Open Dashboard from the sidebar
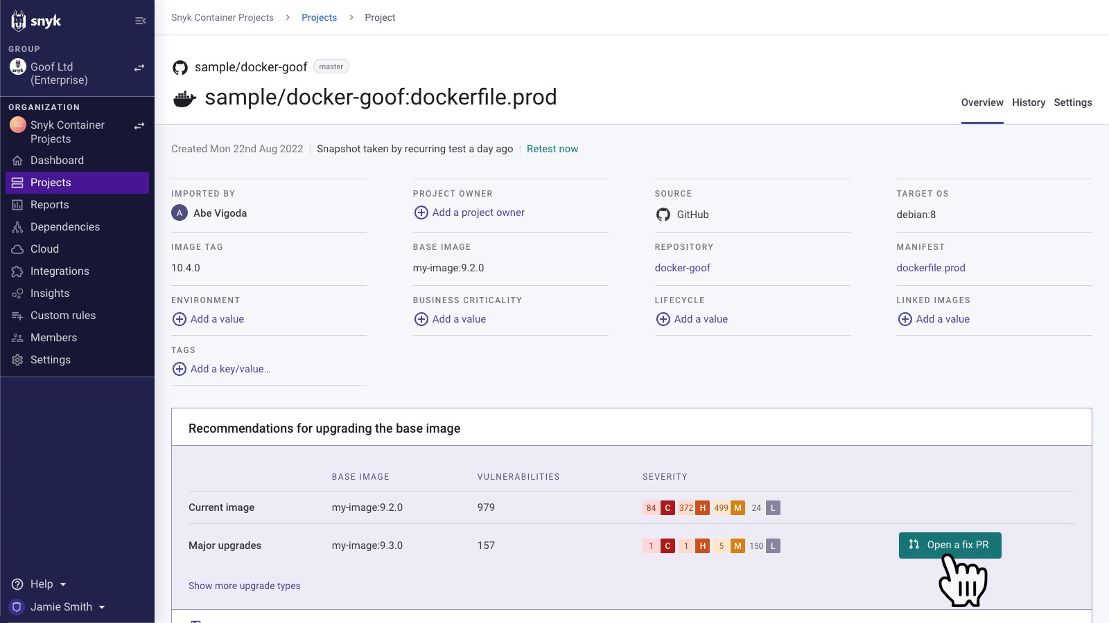1109x623 pixels. (x=57, y=161)
